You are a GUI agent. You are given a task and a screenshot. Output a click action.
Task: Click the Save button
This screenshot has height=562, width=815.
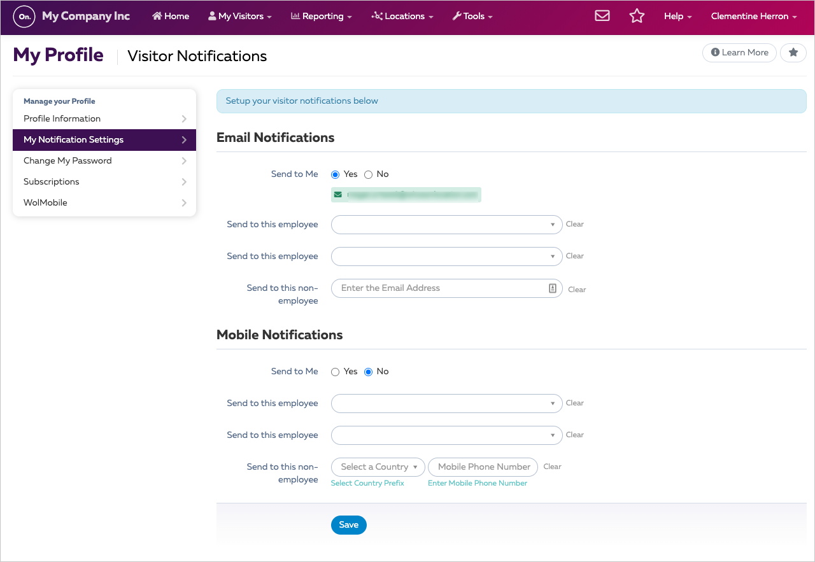coord(348,525)
